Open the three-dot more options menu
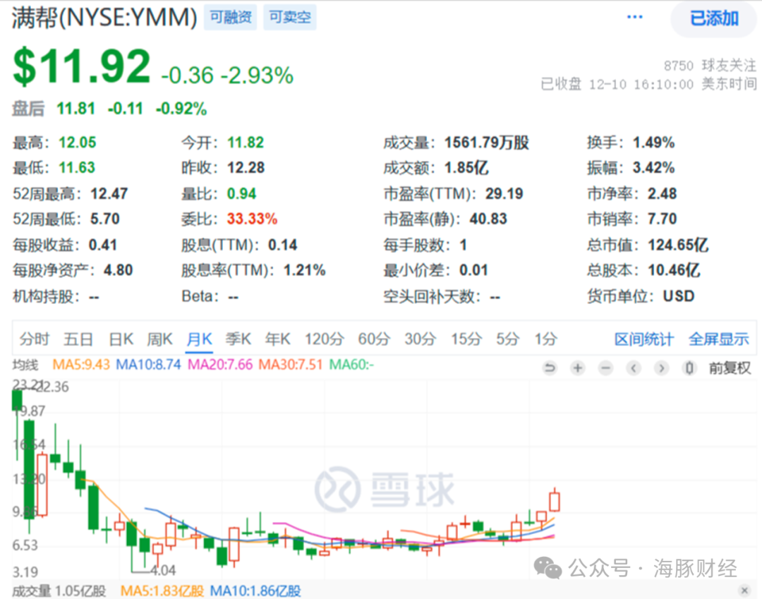 coord(635,18)
